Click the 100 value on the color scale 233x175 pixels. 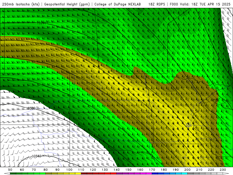coord(69,170)
